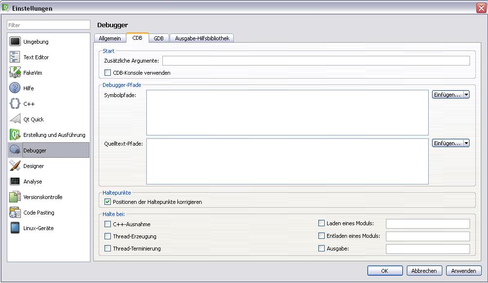Screen dimensions: 488x283
Task: Click the Abbrechen button
Action: point(424,270)
